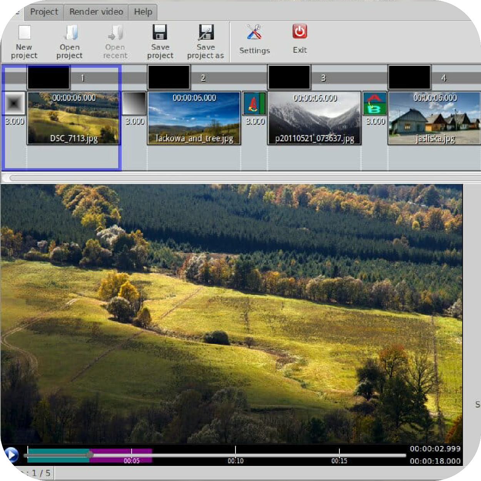Click the Save project as icon
This screenshot has height=481, width=481.
[205, 33]
